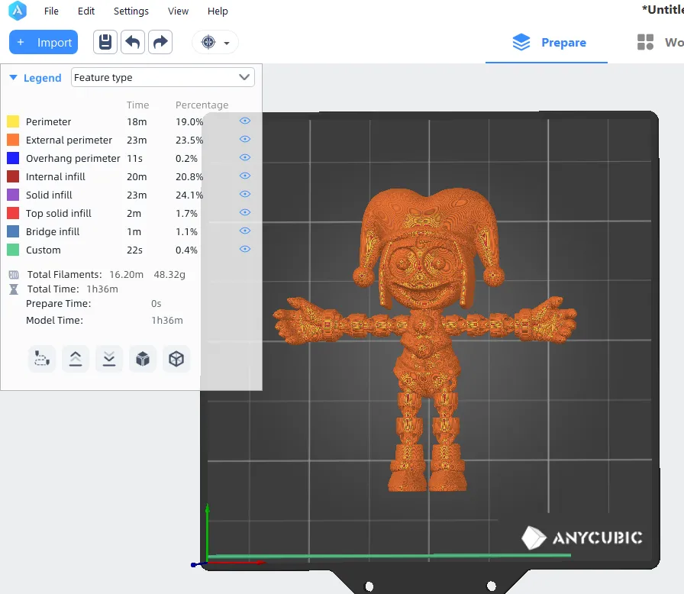Click the Time column header

(x=138, y=105)
